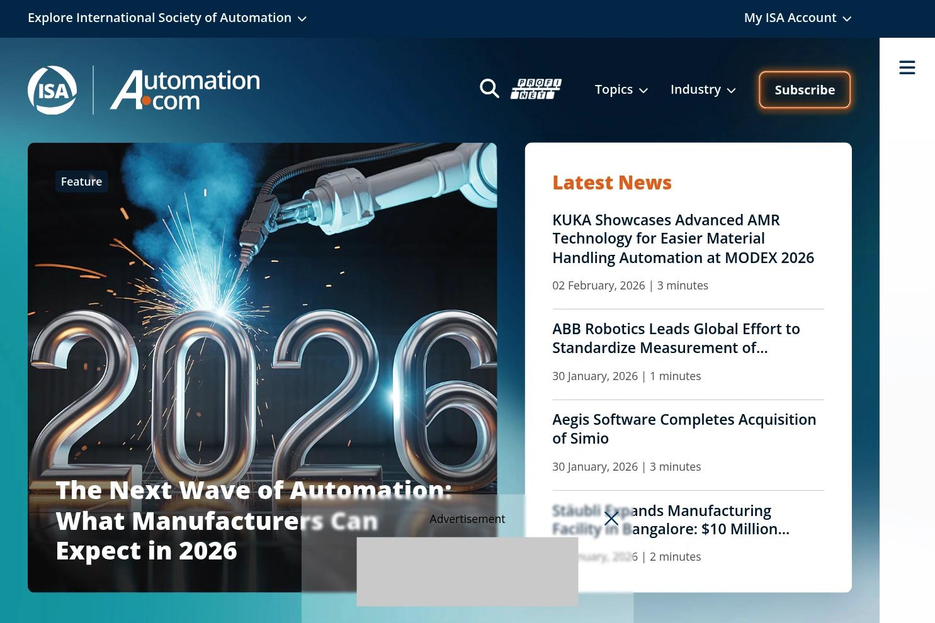Screen dimensions: 935x623
Task: Open the KUKA Showcases Advanced AMR article
Action: coord(683,239)
